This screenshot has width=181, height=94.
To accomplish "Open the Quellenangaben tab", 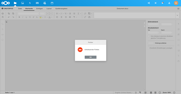I will (61, 9).
